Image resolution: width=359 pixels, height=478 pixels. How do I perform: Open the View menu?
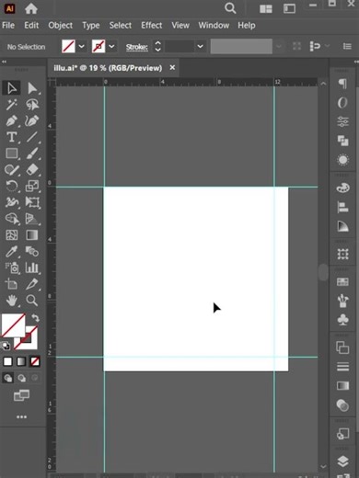click(x=180, y=25)
